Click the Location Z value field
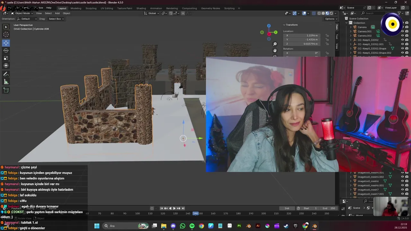Viewport: 411px width, 231px height. tap(302, 44)
